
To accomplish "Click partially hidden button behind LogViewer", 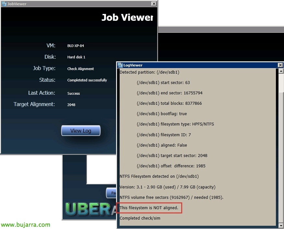I will (x=111, y=193).
